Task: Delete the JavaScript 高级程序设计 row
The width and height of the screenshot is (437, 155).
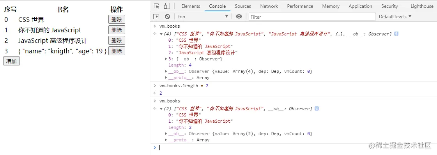Action: pyautogui.click(x=117, y=41)
